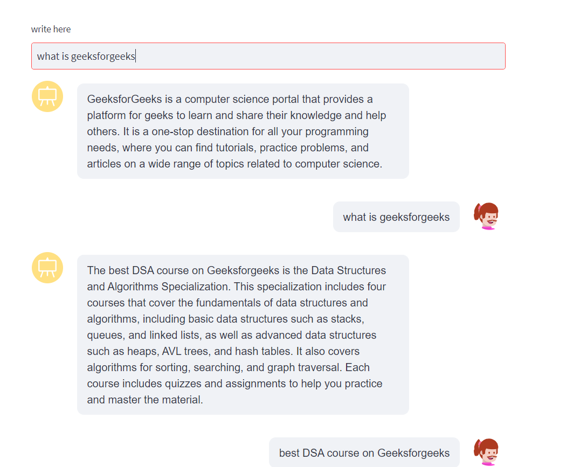Click the first bot easel avatar icon
Image resolution: width=580 pixels, height=467 pixels.
(47, 96)
